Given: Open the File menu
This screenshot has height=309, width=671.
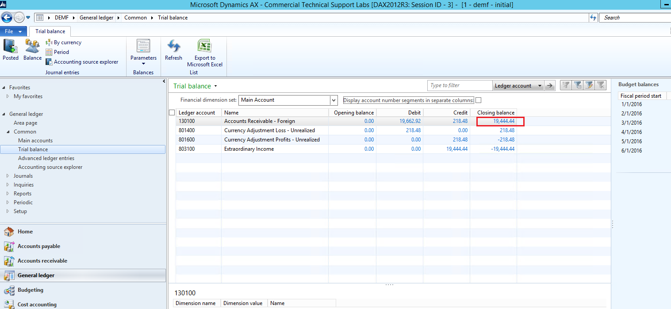Looking at the screenshot, I should [x=13, y=31].
